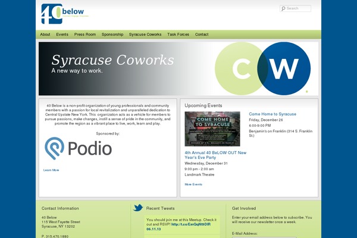Click the 'Sponsored by:' label
357x238 pixels.
click(108, 133)
